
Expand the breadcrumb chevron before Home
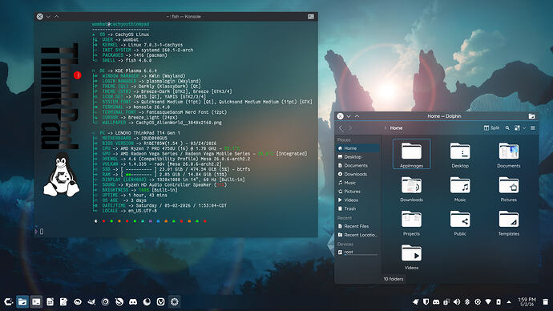[x=385, y=128]
